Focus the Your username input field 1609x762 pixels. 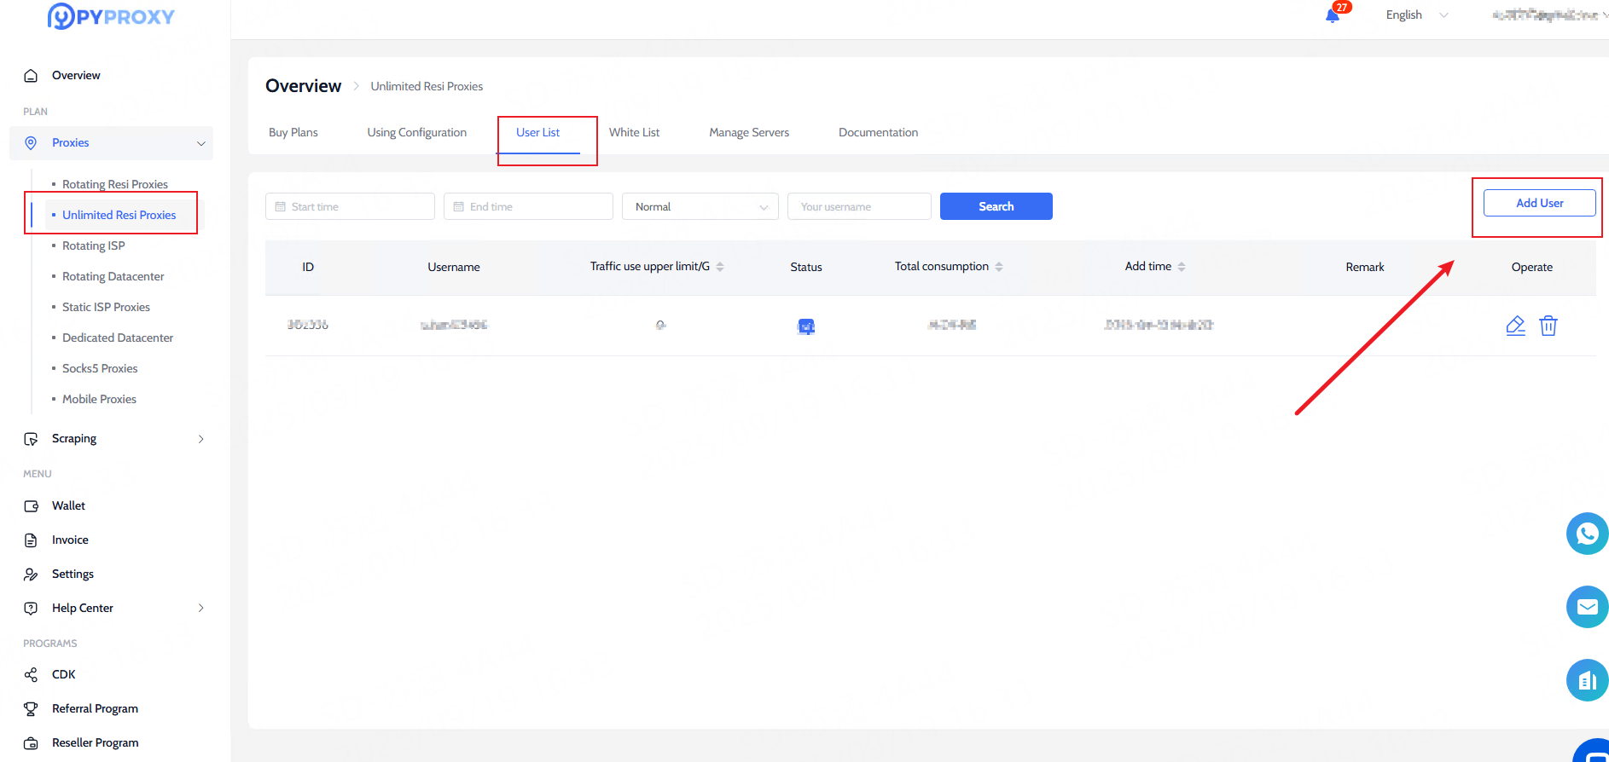pos(858,206)
